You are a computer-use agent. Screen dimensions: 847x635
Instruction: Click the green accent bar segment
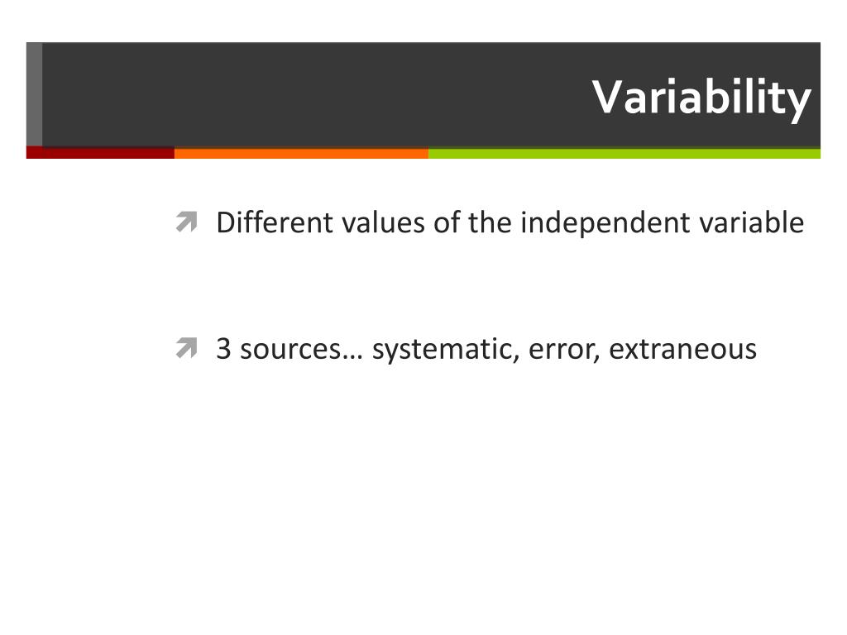624,153
